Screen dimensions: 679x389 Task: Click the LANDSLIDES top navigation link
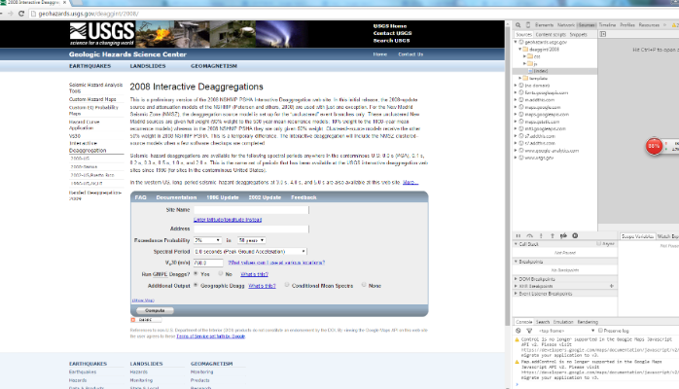coord(148,66)
